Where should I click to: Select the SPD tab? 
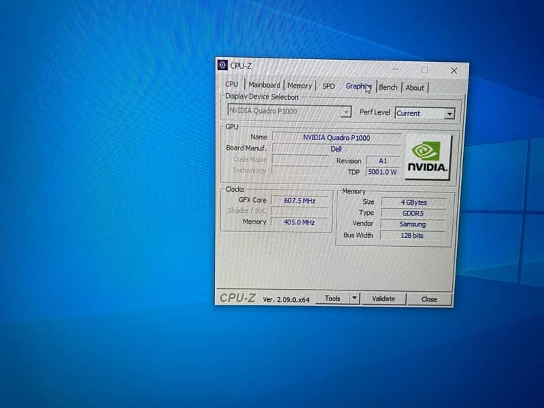[x=328, y=86]
